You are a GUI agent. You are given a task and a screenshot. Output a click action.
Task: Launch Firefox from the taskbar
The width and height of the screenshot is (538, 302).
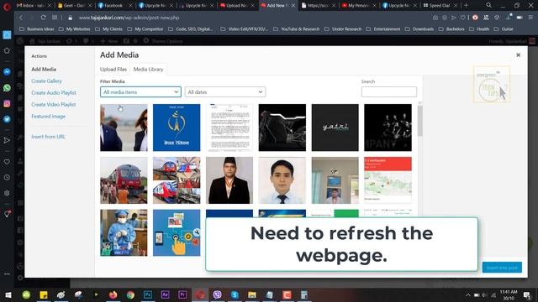(113, 294)
